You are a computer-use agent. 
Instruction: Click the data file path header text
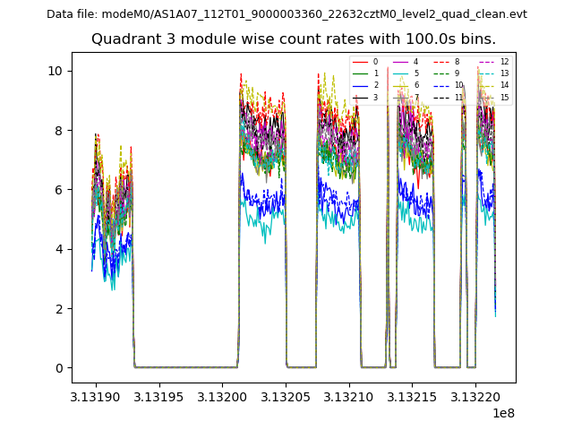(286, 14)
